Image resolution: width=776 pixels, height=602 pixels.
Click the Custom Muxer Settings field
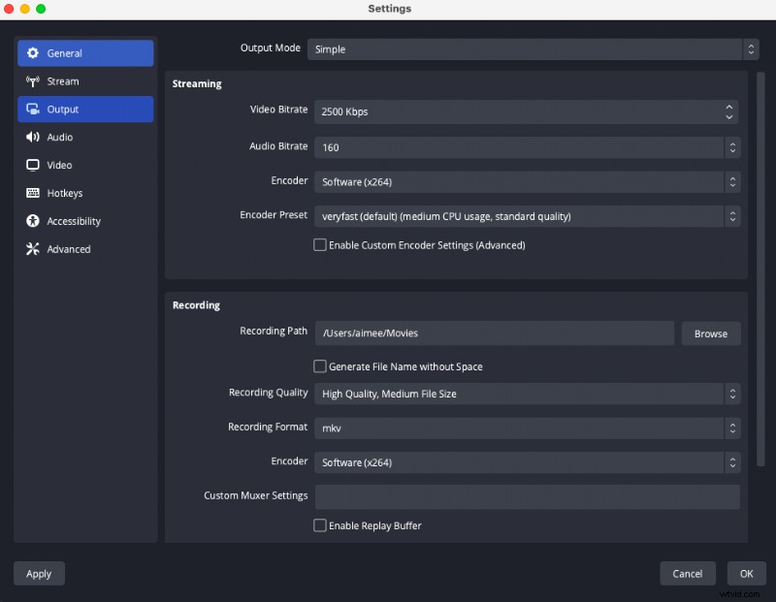(x=527, y=496)
